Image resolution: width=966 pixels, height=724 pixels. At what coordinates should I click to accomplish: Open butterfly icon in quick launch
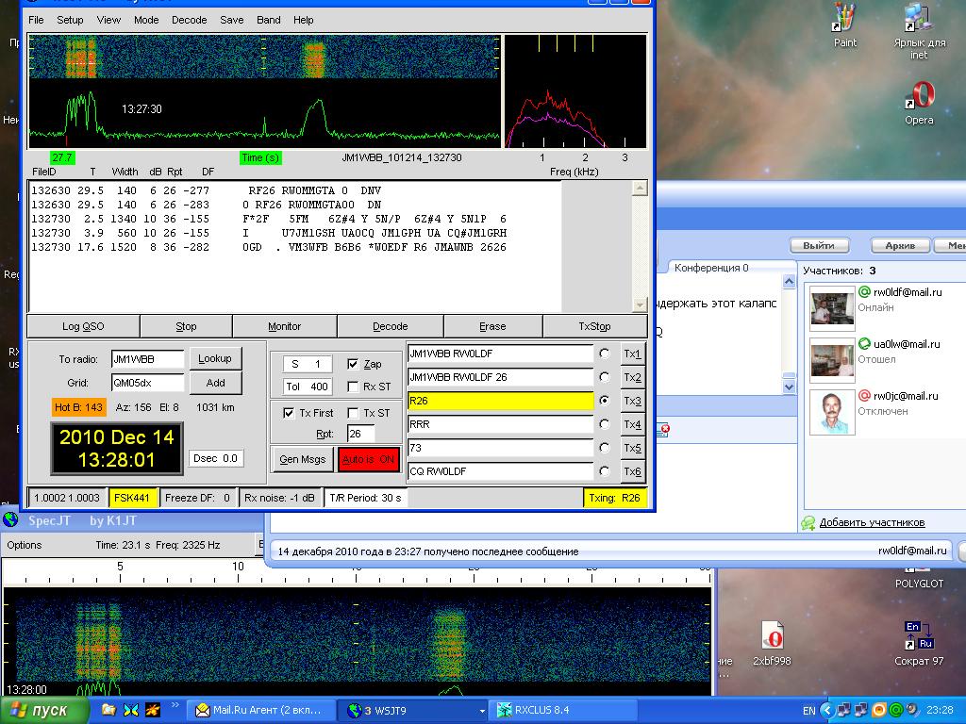pos(130,711)
